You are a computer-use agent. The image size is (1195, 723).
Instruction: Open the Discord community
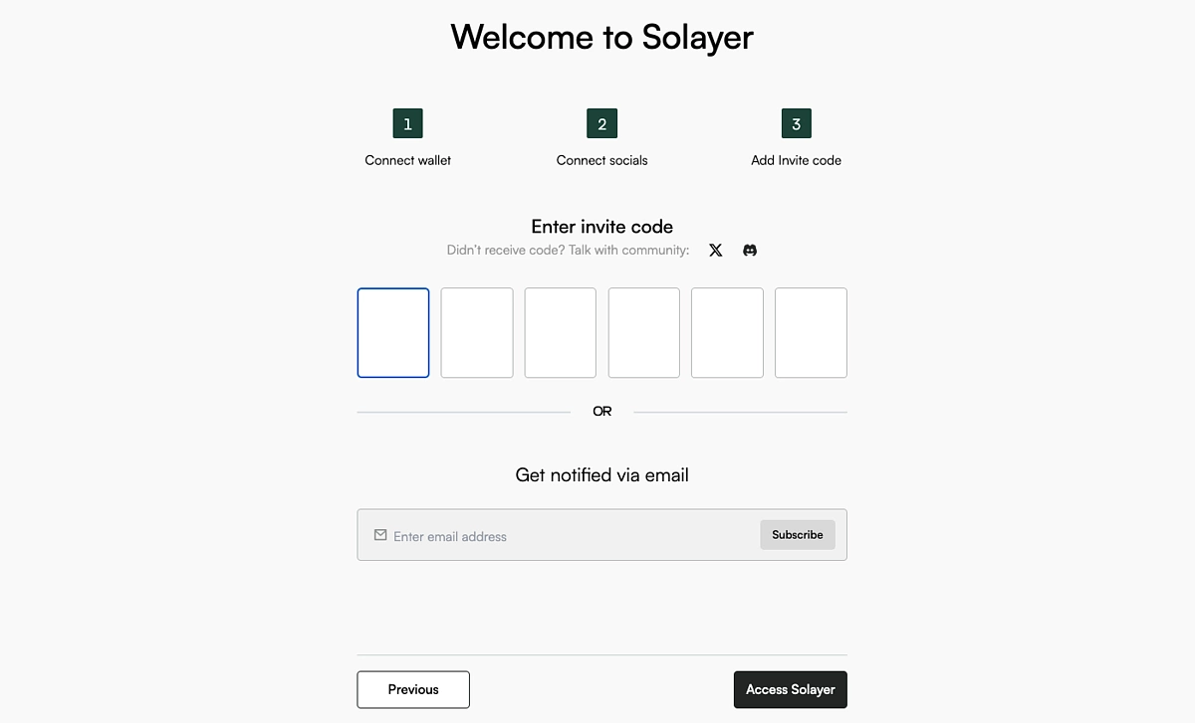(x=749, y=250)
